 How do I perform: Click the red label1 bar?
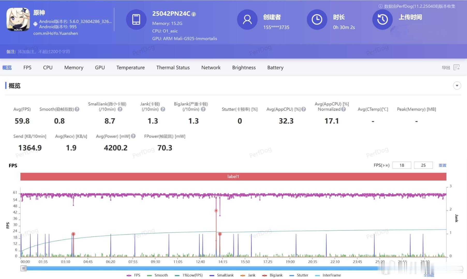233,176
